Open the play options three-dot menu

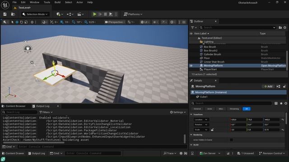(116, 14)
